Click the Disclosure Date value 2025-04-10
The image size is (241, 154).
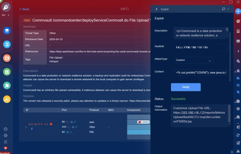56,39
